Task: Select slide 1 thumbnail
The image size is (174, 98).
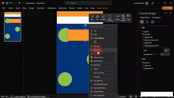Action: (x=13, y=27)
